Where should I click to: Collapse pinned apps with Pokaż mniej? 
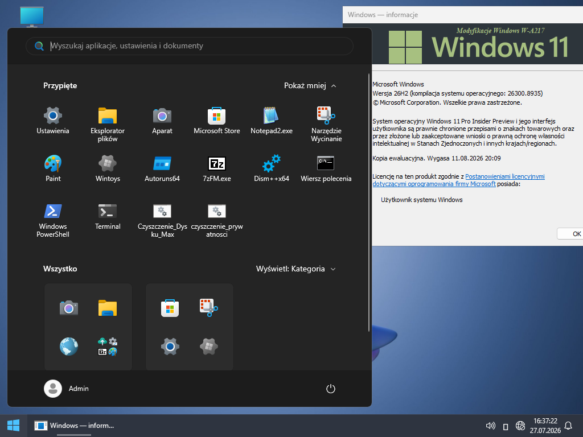pos(310,86)
